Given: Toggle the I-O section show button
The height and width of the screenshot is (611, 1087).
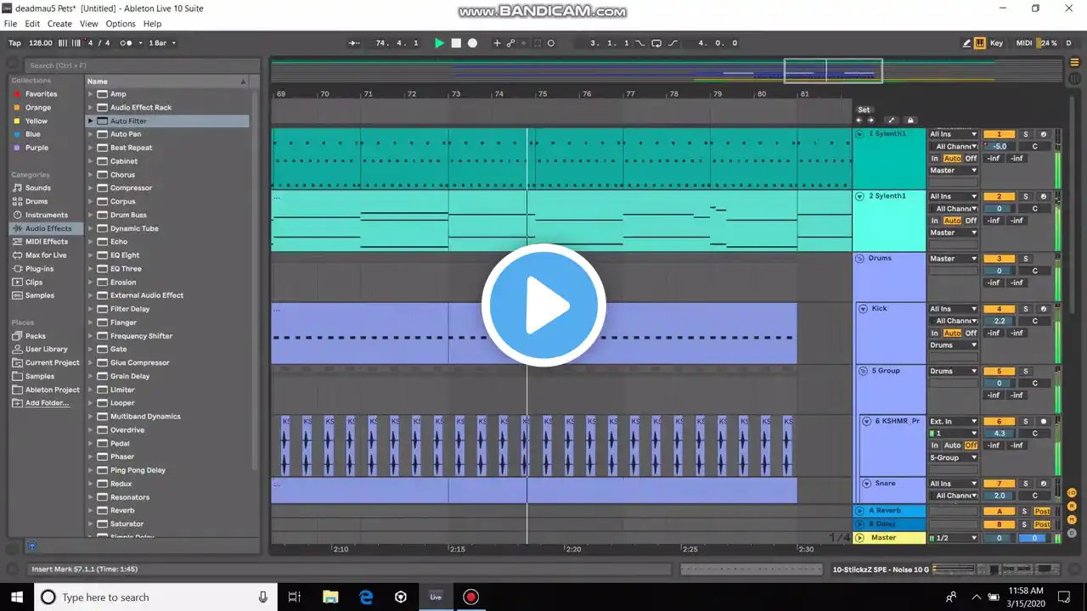Looking at the screenshot, I should point(1072,493).
